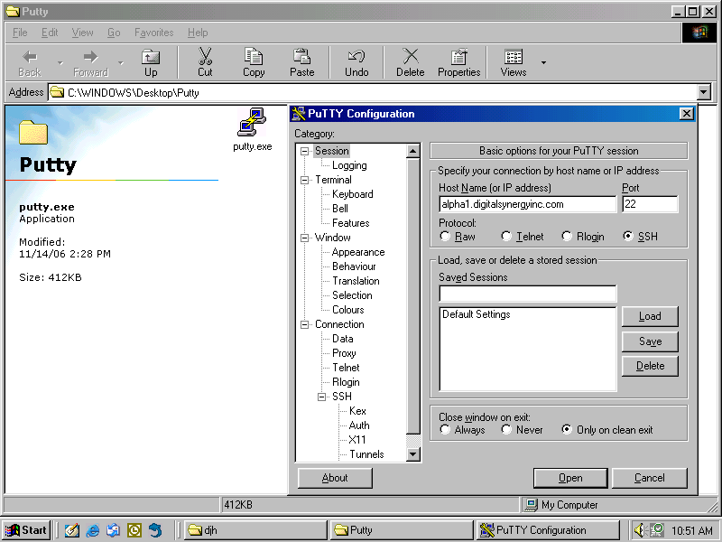Click the Load button for saved sessions
The image size is (722, 542).
pos(650,316)
